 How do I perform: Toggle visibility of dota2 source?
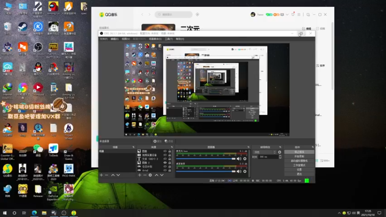click(165, 170)
